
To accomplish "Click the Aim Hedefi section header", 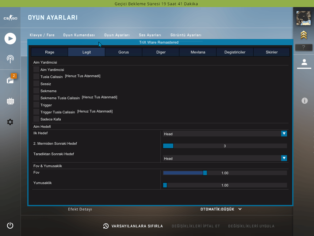I will coord(42,126).
